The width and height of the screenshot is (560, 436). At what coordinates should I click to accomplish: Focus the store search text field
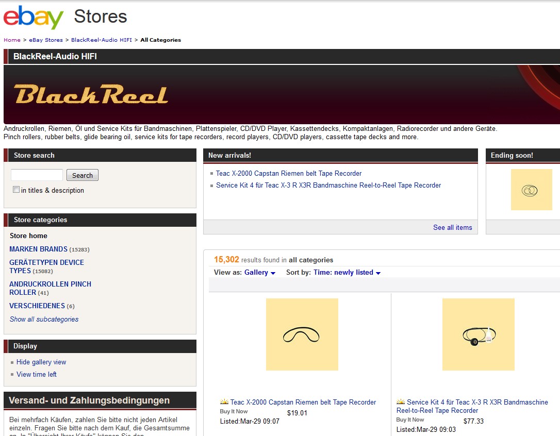[x=37, y=175]
